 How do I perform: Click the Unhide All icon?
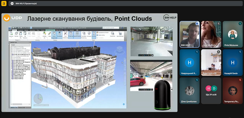(44, 34)
